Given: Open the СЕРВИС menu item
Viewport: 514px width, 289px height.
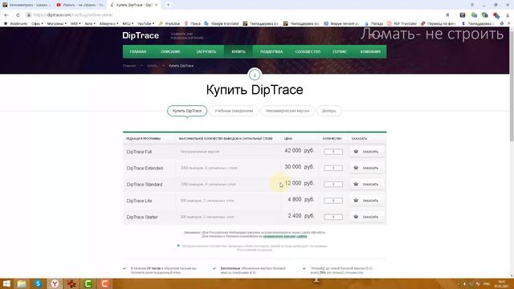Looking at the screenshot, I should pos(340,51).
